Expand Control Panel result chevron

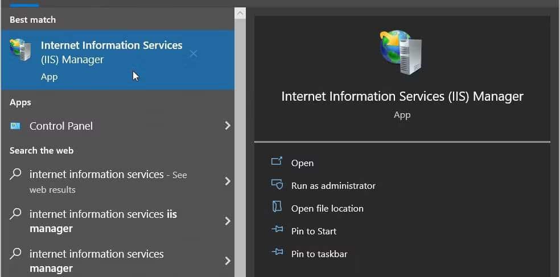(228, 126)
